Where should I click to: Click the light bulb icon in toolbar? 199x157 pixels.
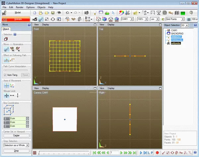(95, 13)
